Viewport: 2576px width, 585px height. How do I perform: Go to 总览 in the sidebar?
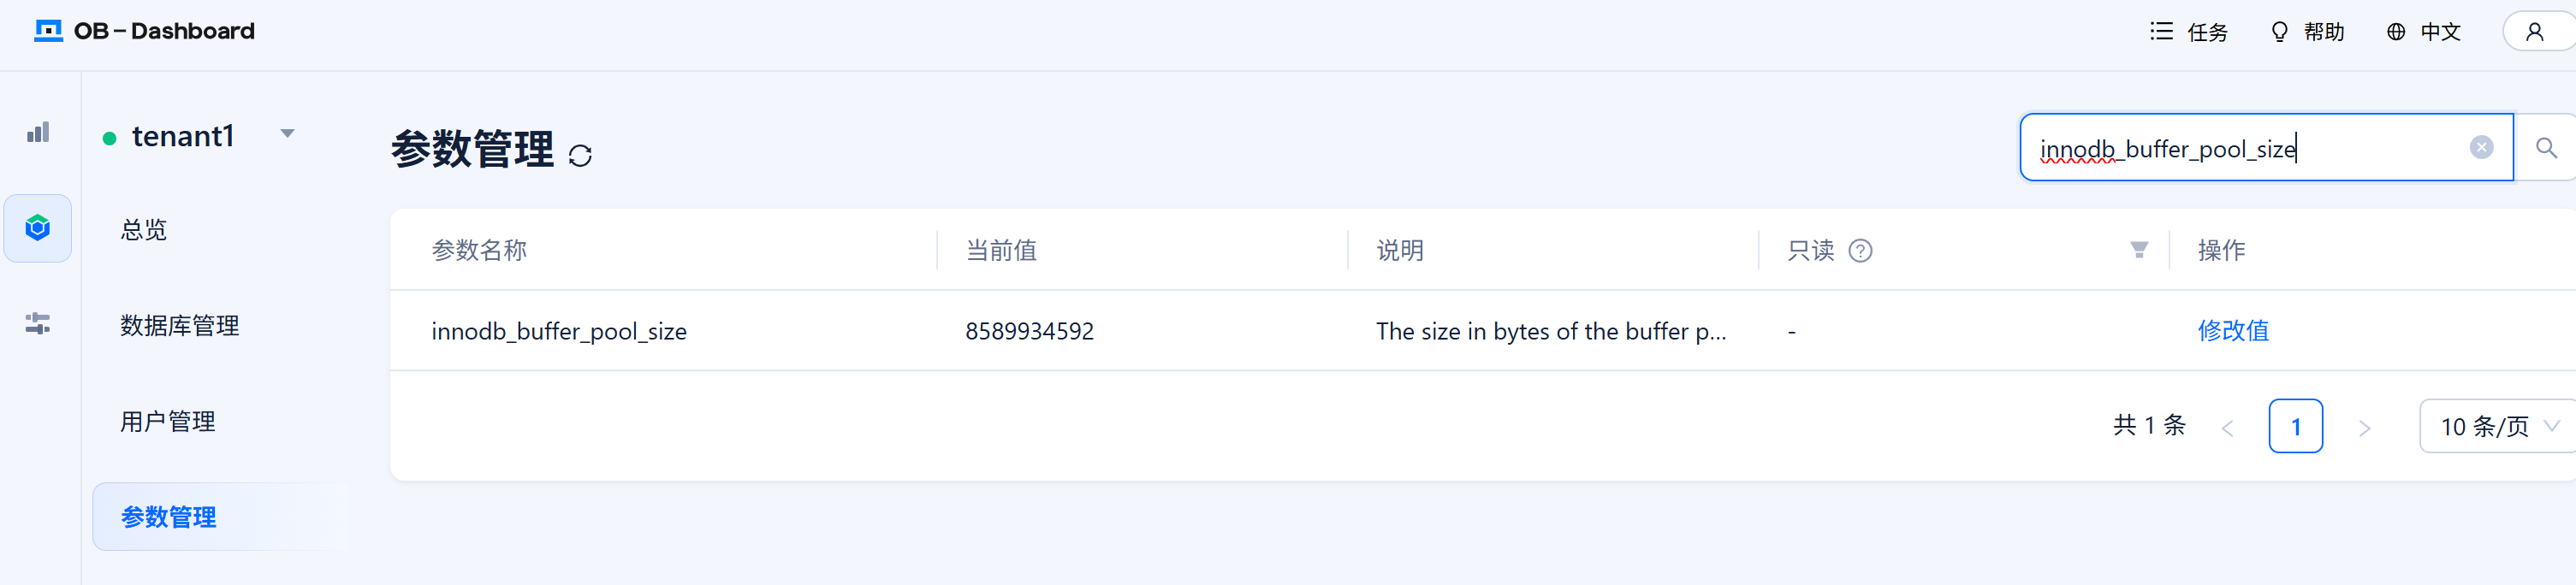(x=144, y=230)
